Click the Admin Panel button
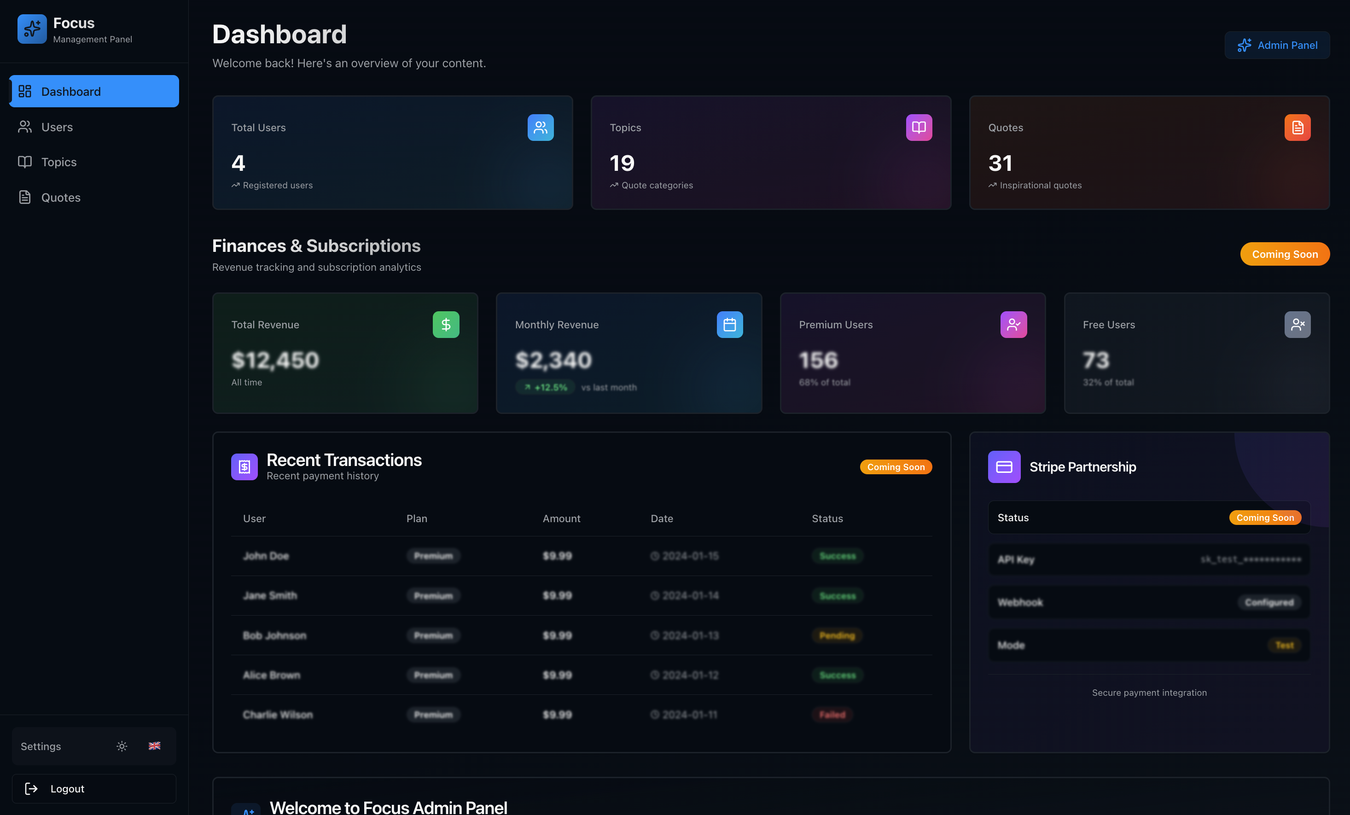1350x815 pixels. (x=1277, y=45)
